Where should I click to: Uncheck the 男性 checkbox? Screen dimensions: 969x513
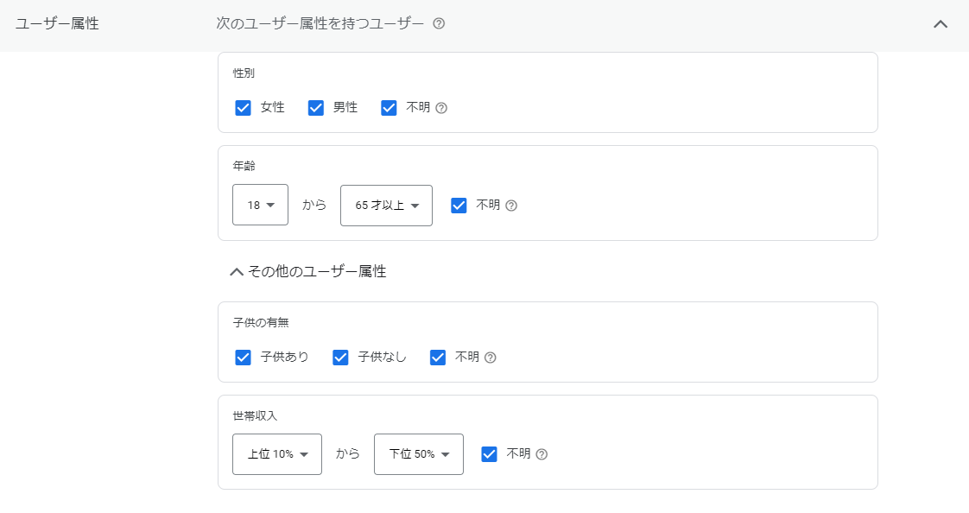tap(316, 108)
